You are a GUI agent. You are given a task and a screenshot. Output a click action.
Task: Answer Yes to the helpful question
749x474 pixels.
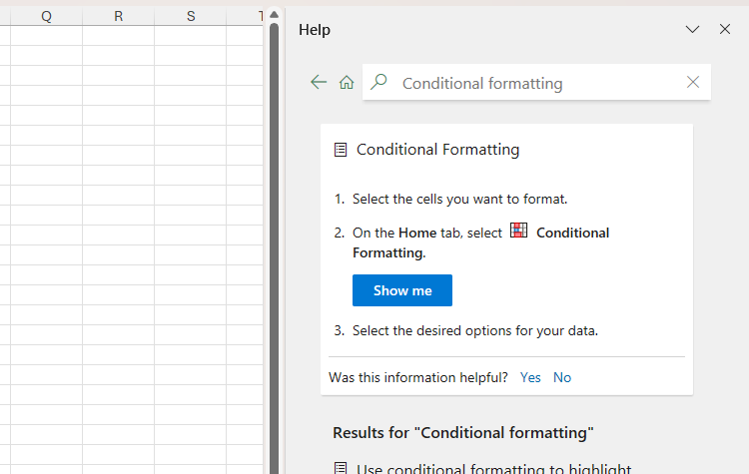coord(530,377)
